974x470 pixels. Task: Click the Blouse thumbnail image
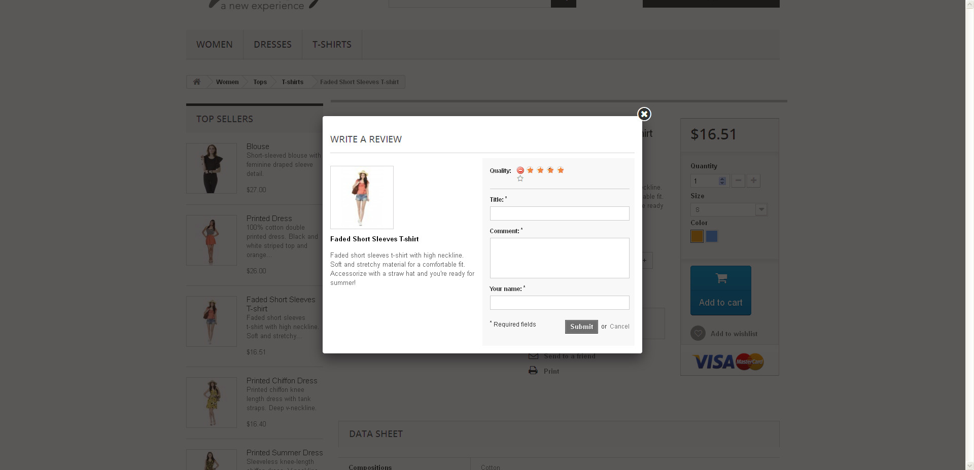coord(212,168)
